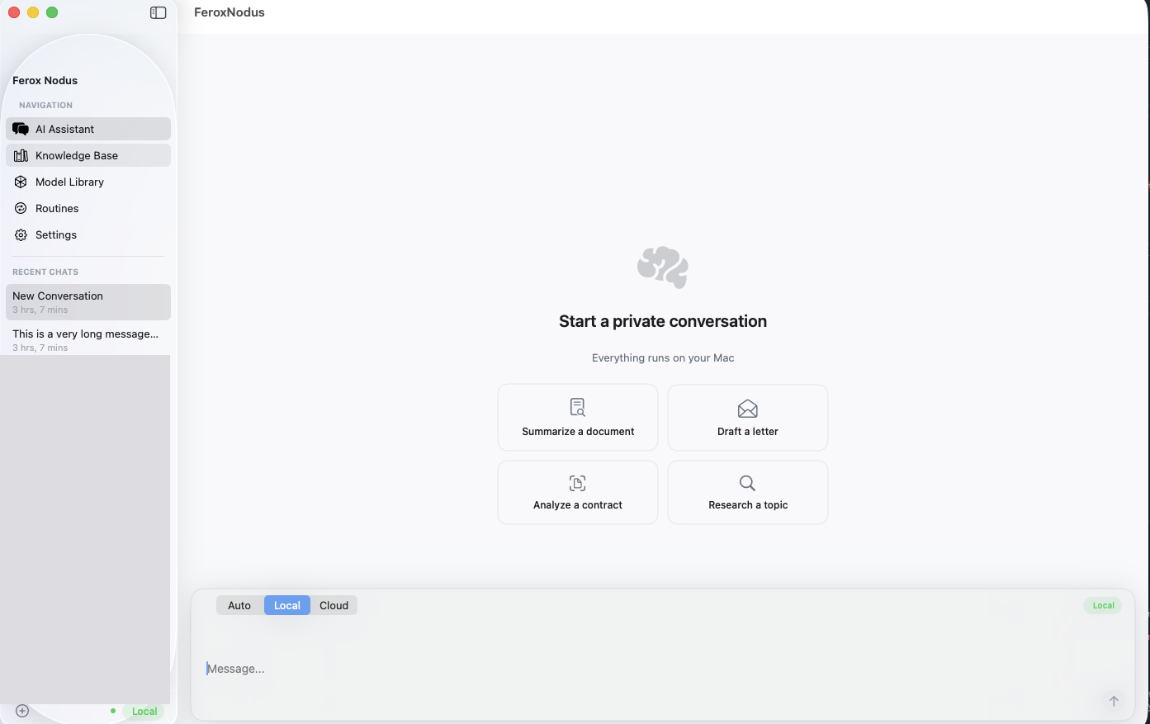Select the long message recent chat

pyautogui.click(x=88, y=339)
